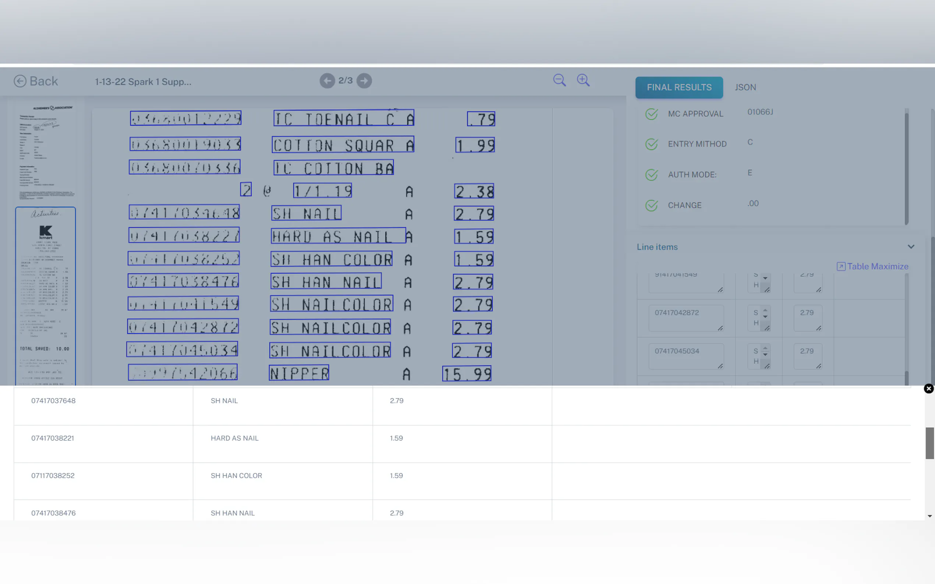Zoom out the receipt image
Screen dimensions: 935x584
(x=559, y=80)
